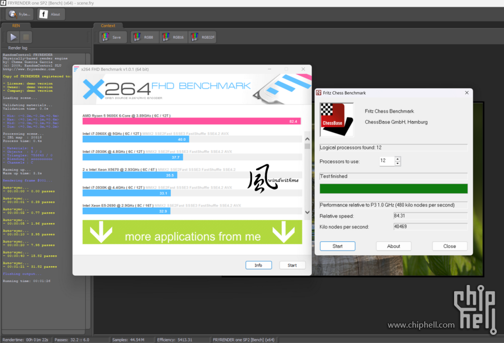
Task: Click the Kilo nodes per second field
Action: [430, 226]
